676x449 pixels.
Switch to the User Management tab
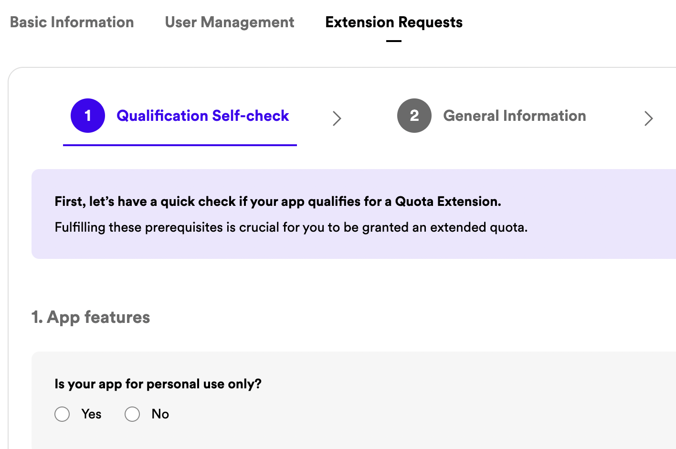(x=229, y=22)
